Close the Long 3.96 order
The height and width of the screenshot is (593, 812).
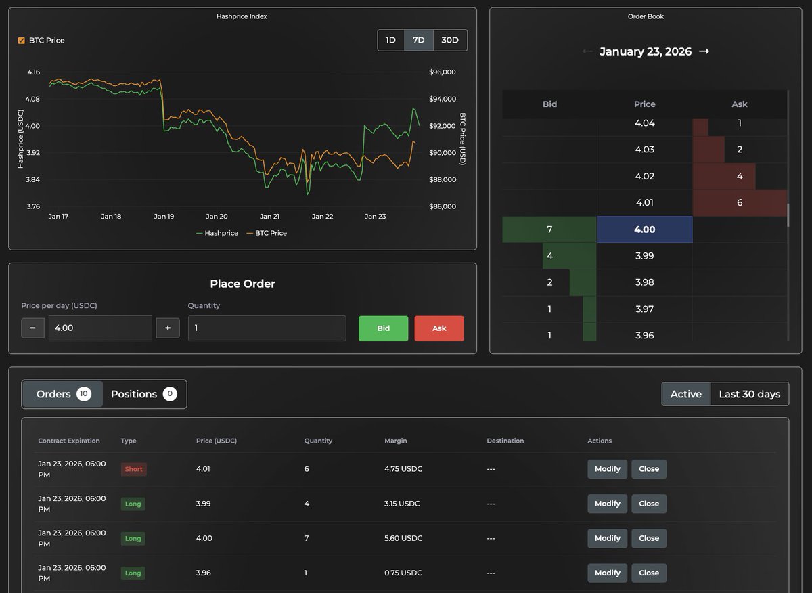(x=649, y=573)
